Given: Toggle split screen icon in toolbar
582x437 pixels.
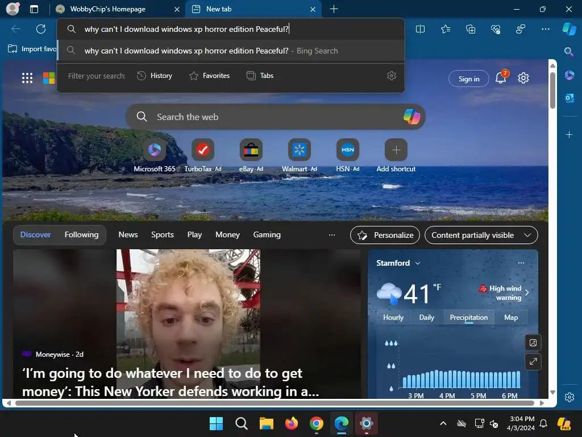Looking at the screenshot, I should 420,29.
